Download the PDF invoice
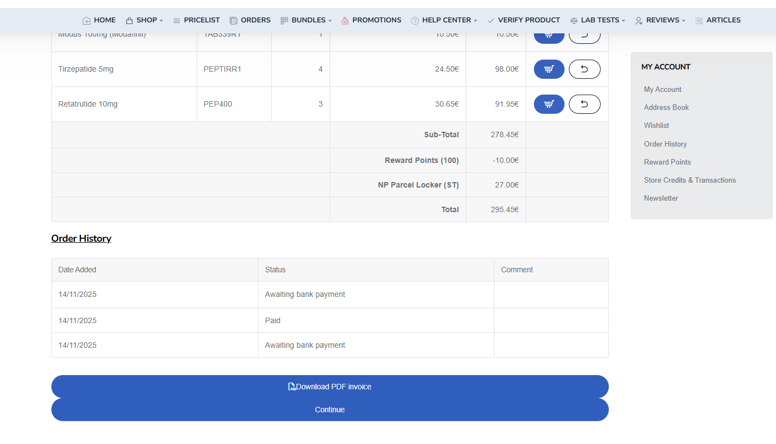The width and height of the screenshot is (776, 444). coord(330,387)
